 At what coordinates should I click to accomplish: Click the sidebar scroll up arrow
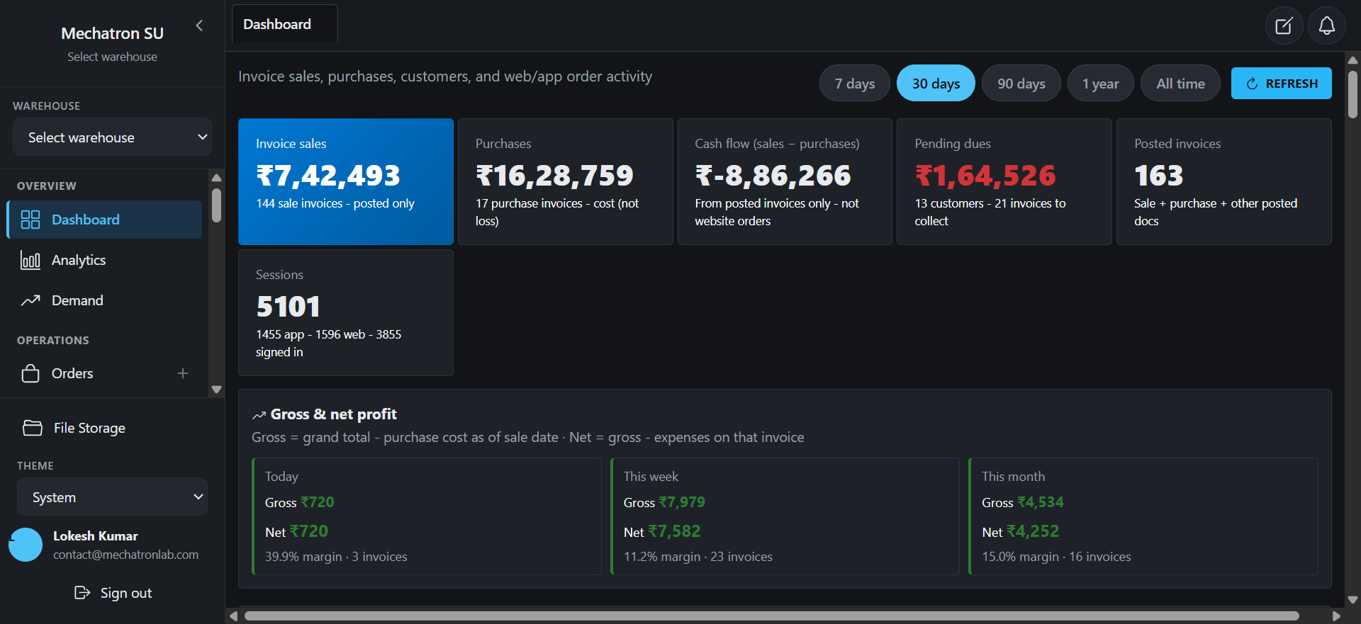point(217,178)
